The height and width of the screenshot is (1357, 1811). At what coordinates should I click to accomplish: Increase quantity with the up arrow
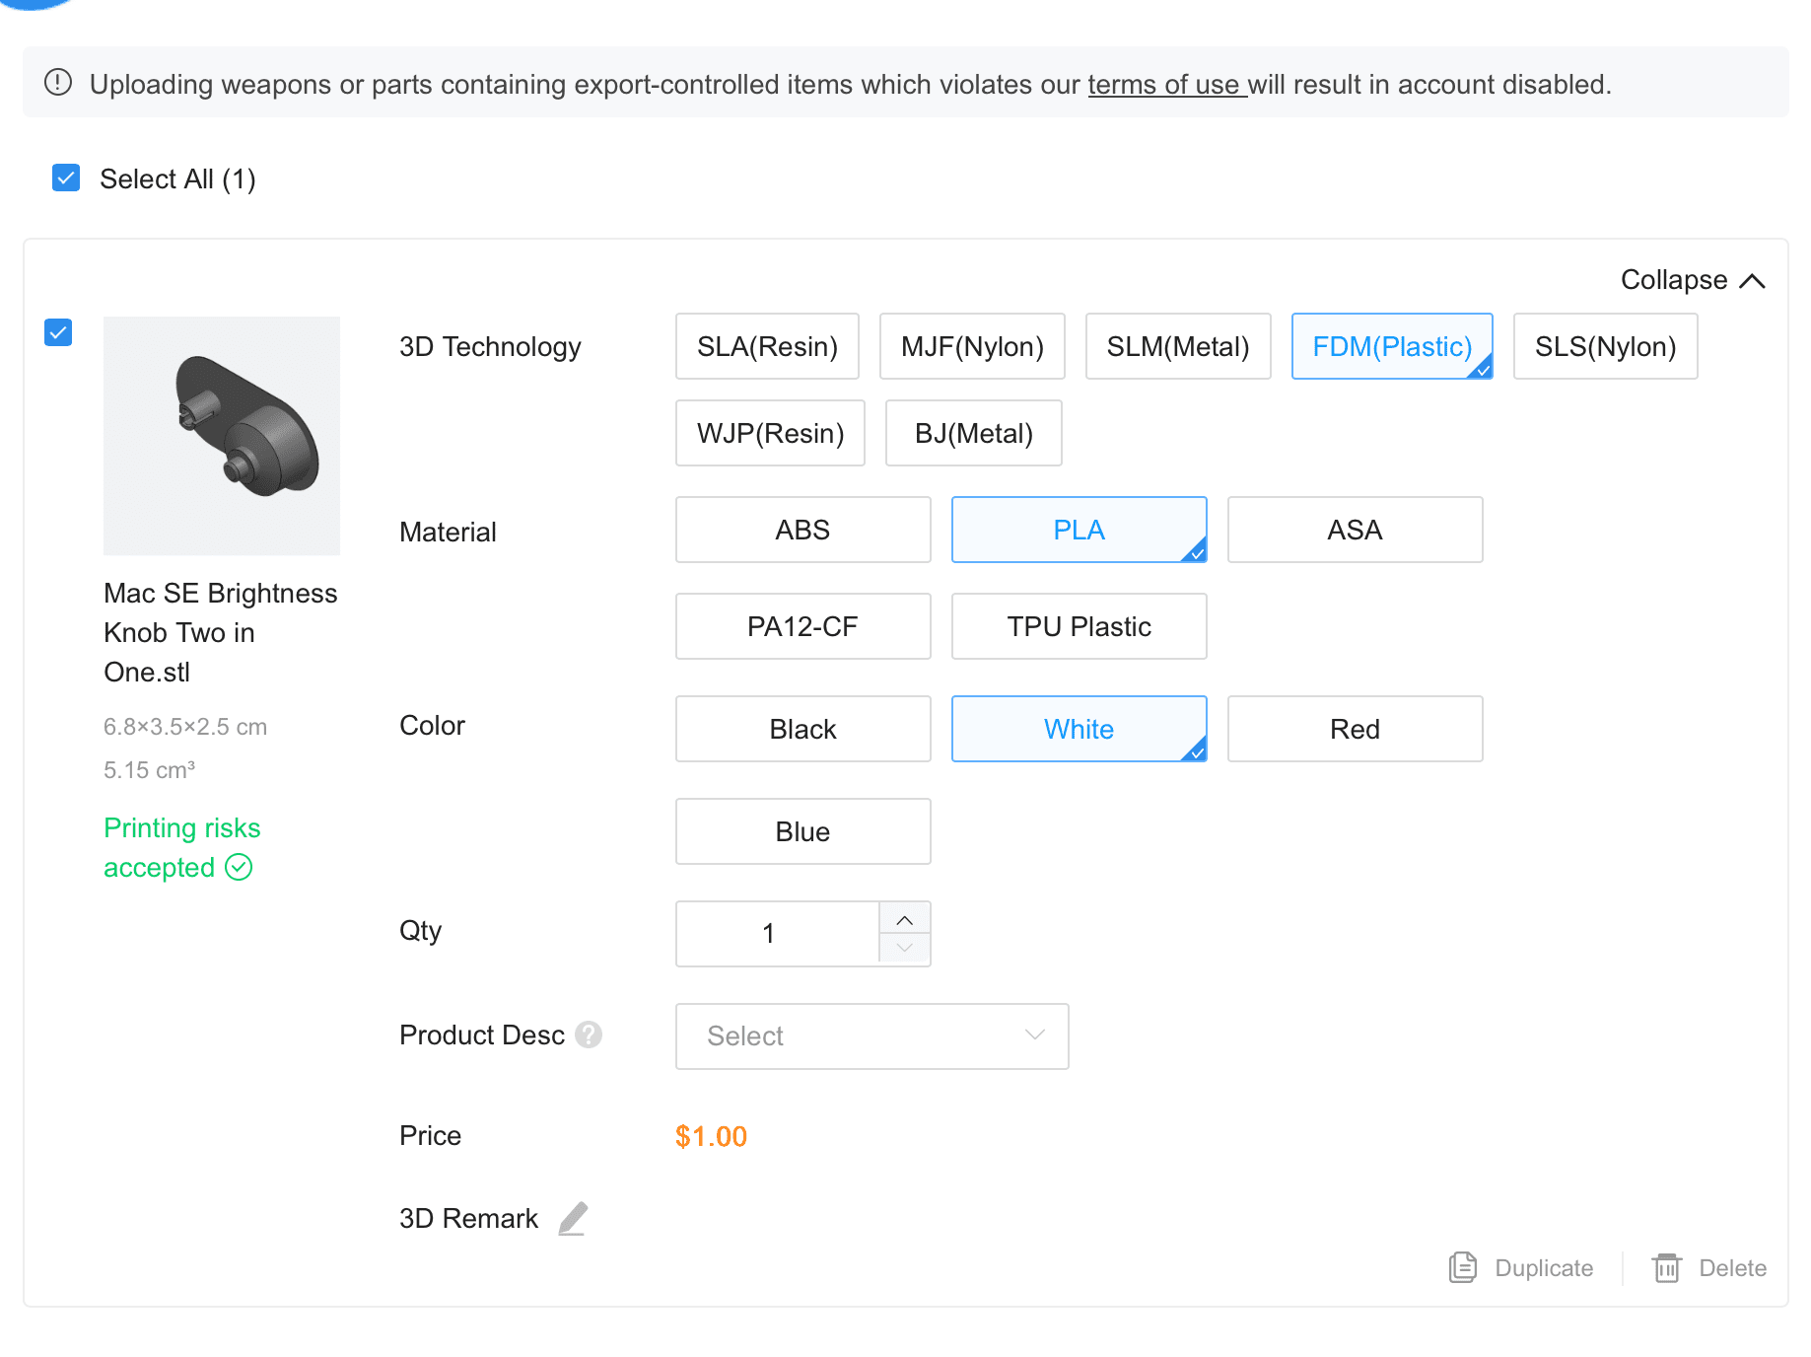tap(904, 919)
